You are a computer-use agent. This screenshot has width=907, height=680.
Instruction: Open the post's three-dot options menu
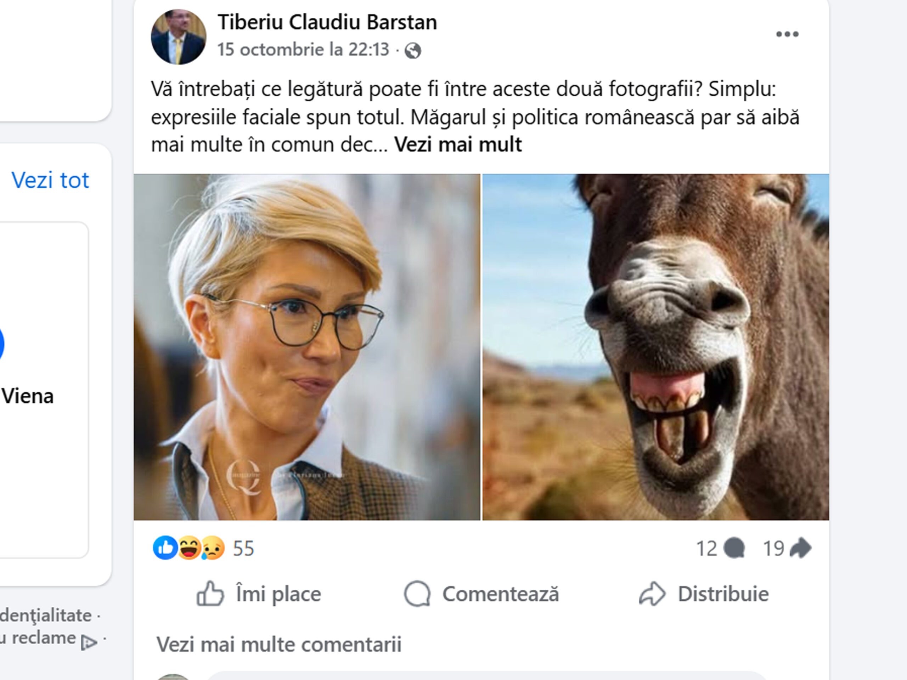pos(787,34)
